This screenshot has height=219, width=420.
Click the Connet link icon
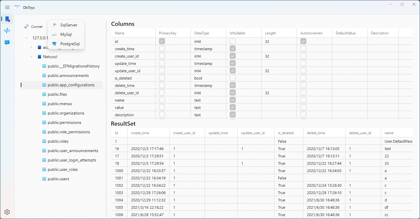pos(27,26)
